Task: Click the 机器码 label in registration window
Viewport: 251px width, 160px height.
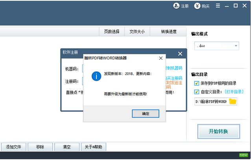Action: [72, 69]
